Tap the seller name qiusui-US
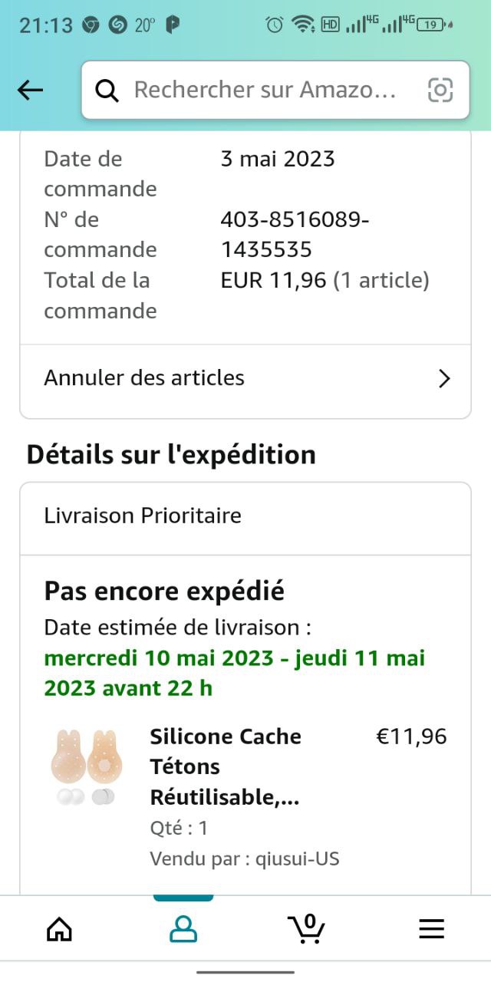This screenshot has height=982, width=491. pos(294,858)
